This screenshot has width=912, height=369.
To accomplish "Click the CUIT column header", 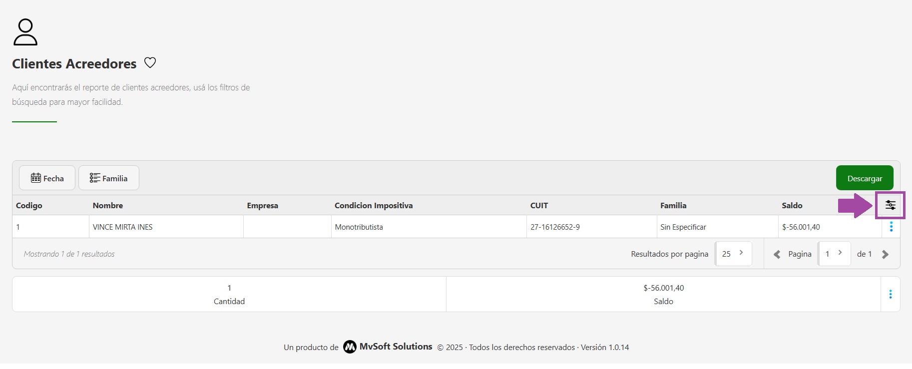I will (539, 206).
